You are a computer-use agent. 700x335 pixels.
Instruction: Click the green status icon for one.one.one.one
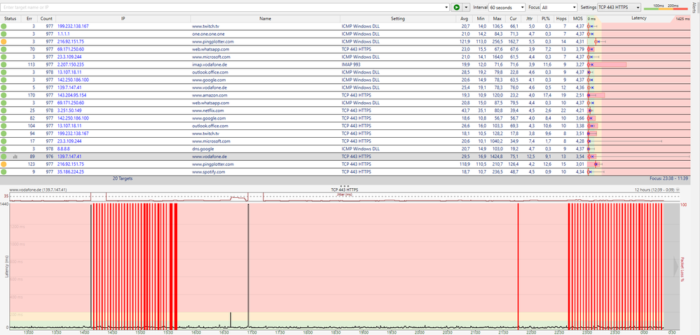pos(4,34)
